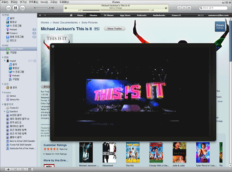Toggle repeat mode in the bottom bar
The width and height of the screenshot is (232, 172).
pyautogui.click(x=22, y=169)
